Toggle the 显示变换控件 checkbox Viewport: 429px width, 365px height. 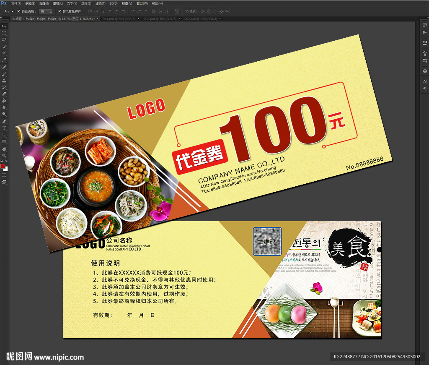[59, 11]
